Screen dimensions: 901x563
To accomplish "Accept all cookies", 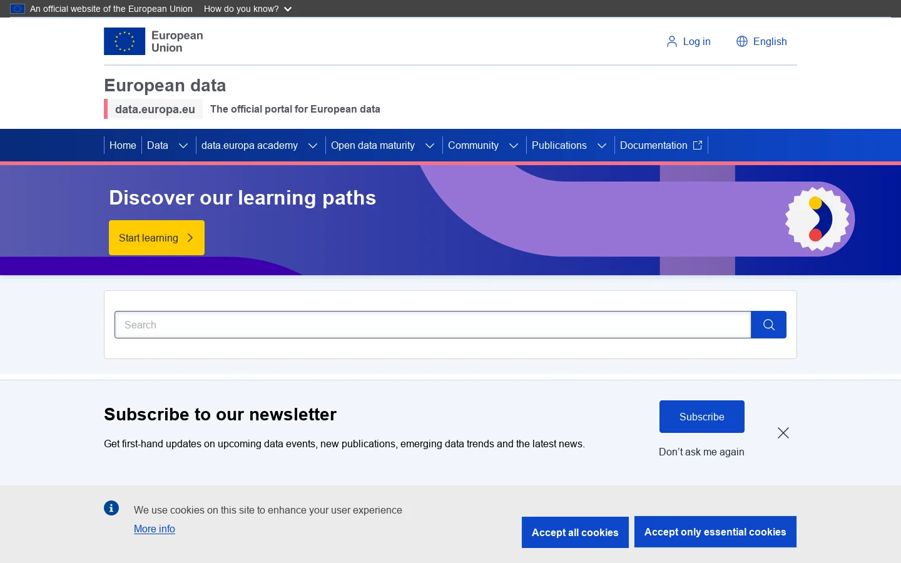I will coord(575,532).
